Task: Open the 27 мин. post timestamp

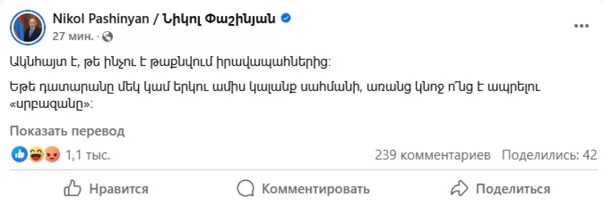Action: pyautogui.click(x=72, y=36)
